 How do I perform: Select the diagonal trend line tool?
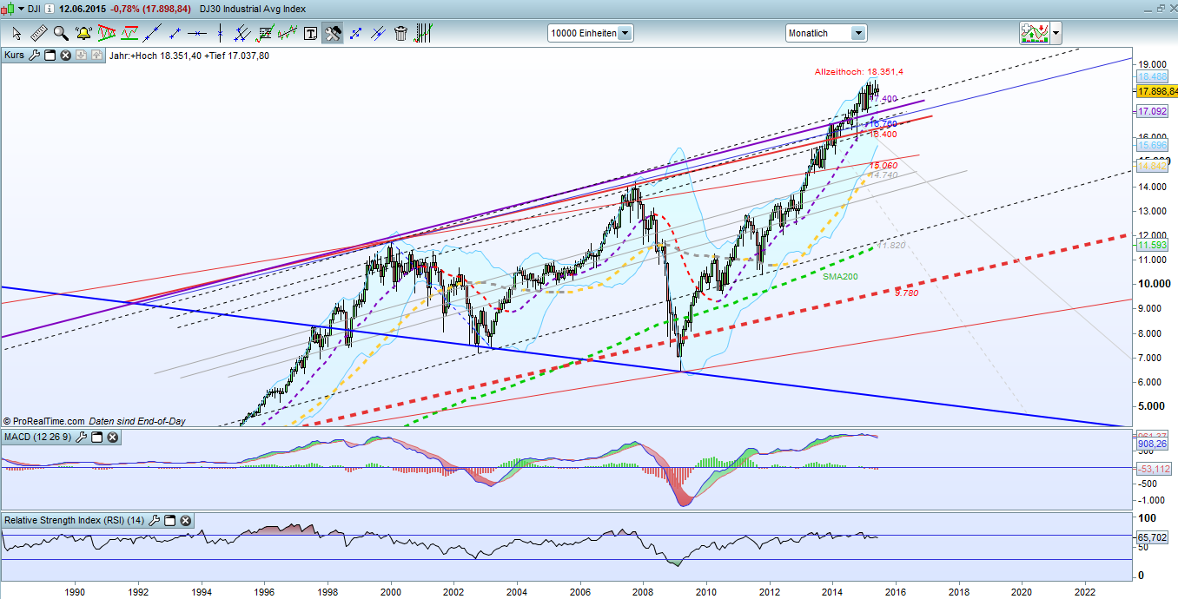click(x=153, y=34)
